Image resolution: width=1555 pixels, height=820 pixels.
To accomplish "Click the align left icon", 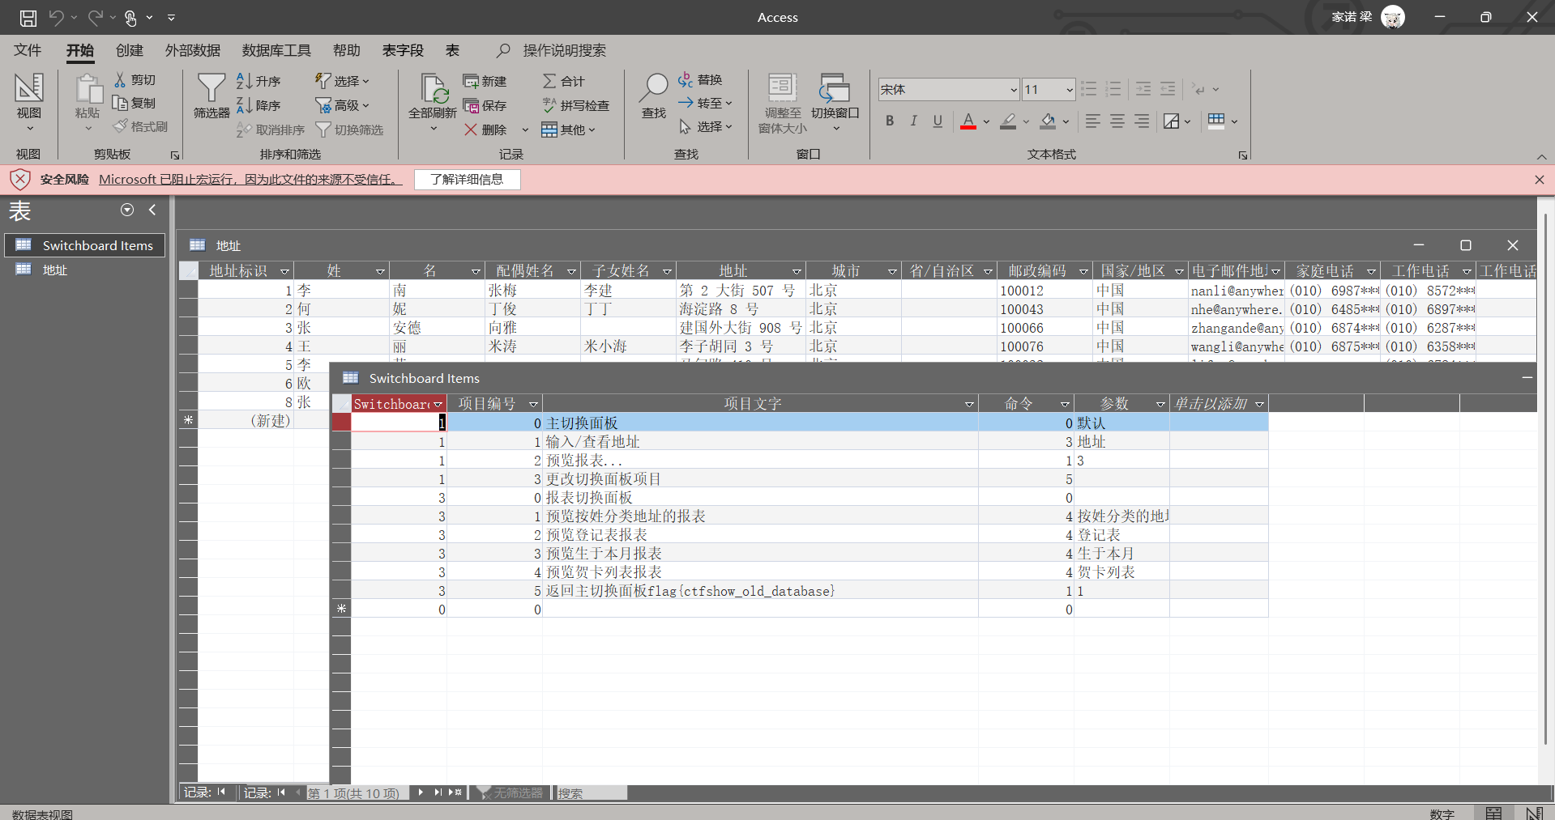I will 1093,121.
